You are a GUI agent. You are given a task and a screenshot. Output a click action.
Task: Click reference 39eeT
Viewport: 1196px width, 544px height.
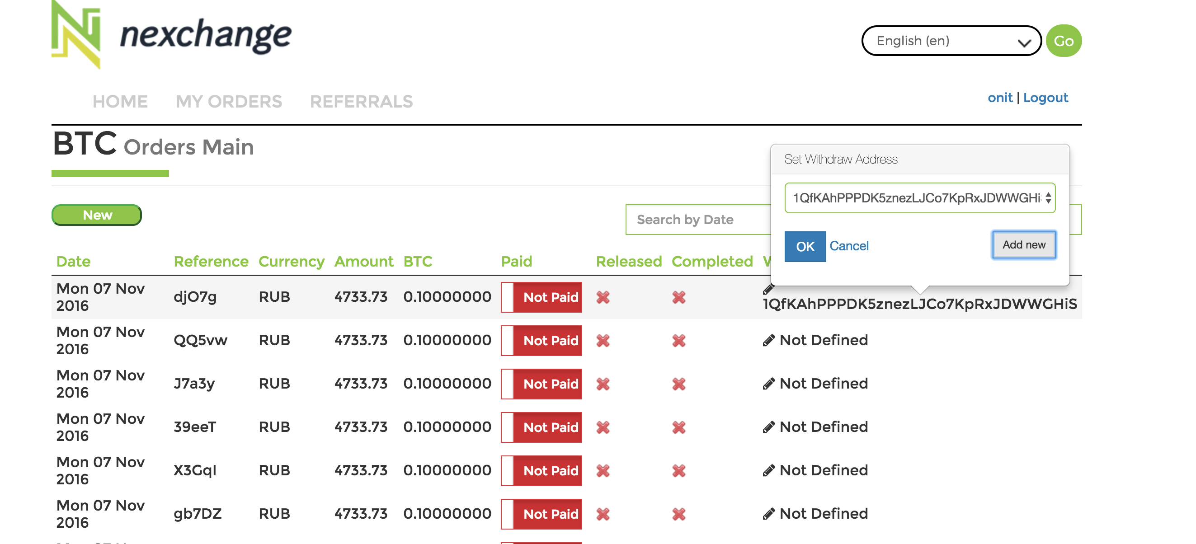click(194, 427)
